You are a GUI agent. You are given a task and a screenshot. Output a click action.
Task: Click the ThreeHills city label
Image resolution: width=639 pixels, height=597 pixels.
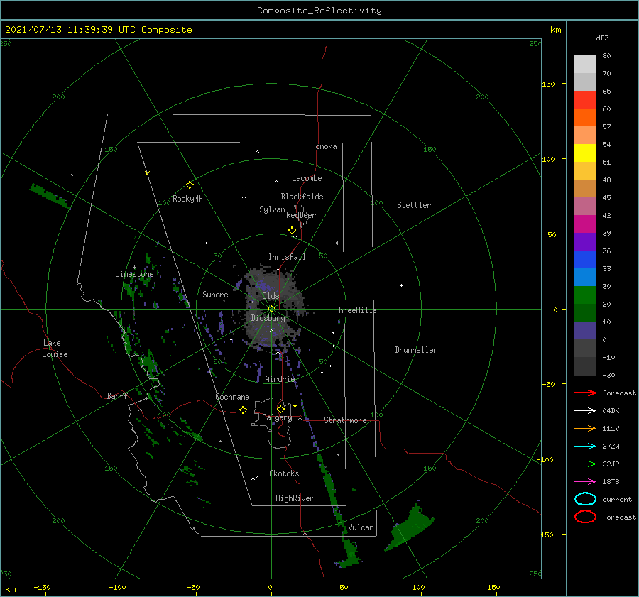(x=356, y=310)
